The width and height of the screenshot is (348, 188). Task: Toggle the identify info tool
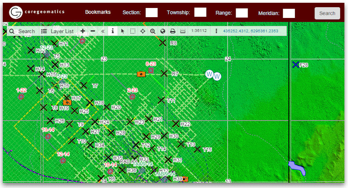113,31
